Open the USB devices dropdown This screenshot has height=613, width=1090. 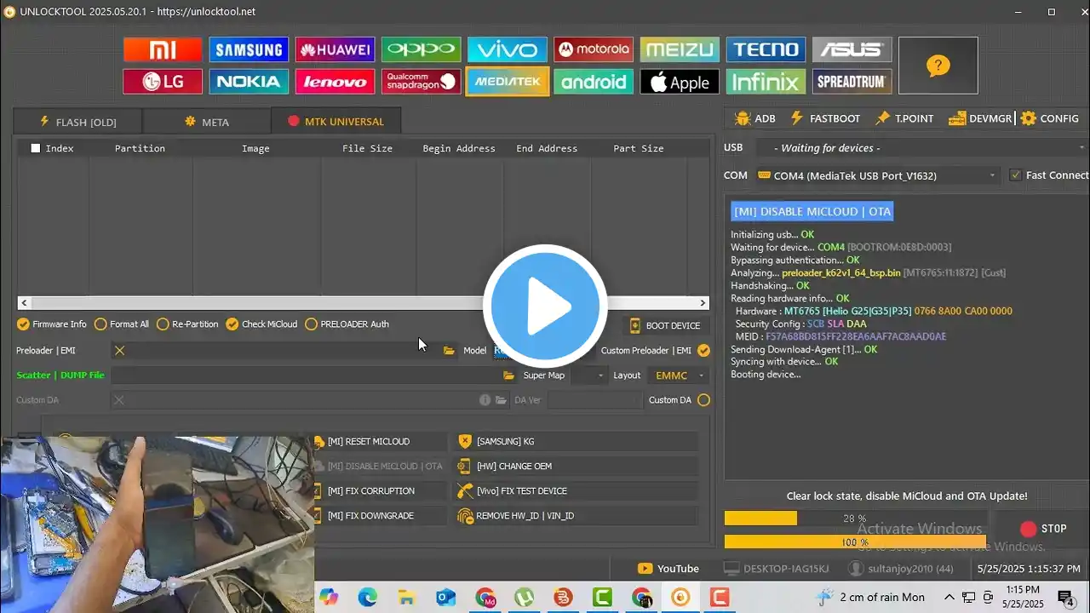922,148
